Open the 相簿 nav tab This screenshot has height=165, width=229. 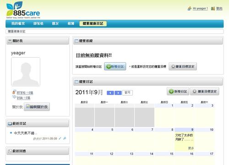coord(71,23)
